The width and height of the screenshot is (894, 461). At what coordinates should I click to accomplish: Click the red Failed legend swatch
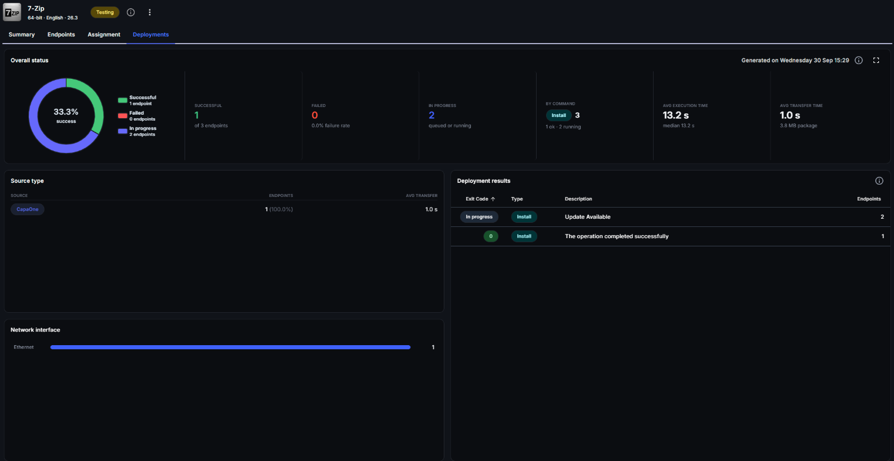pyautogui.click(x=122, y=116)
